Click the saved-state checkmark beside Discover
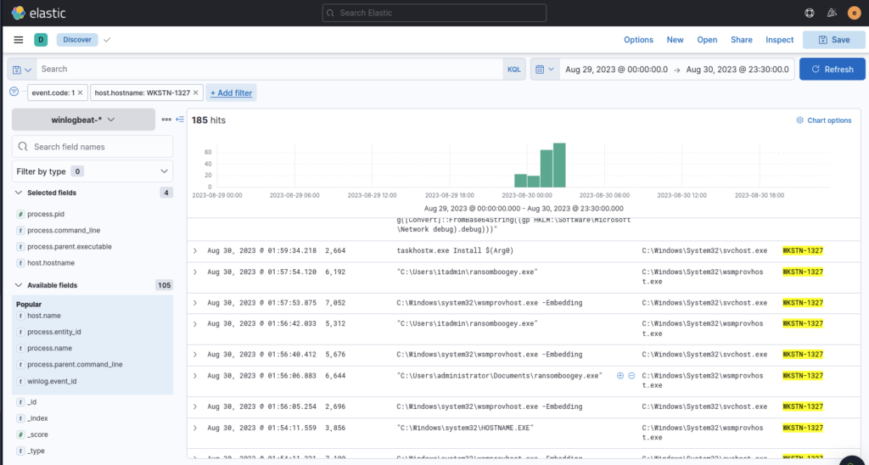Screen dimensions: 869x465 coord(107,40)
